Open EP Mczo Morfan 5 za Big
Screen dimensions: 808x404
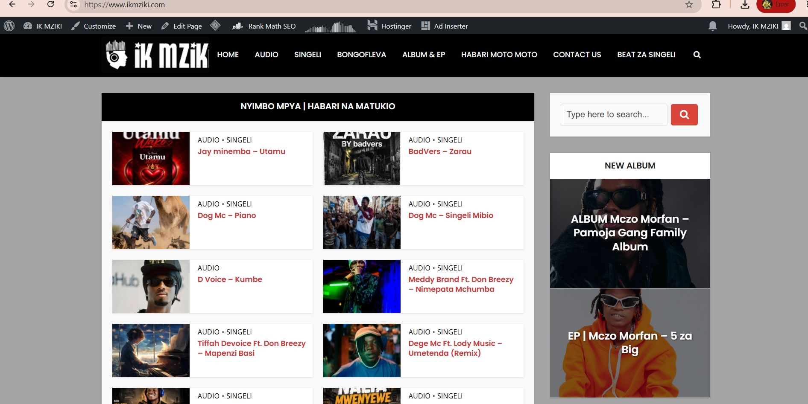click(630, 343)
